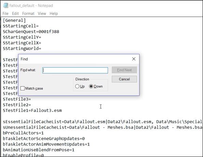The width and height of the screenshot is (203, 157).
Task: Open the Edit menu
Action: click(15, 13)
